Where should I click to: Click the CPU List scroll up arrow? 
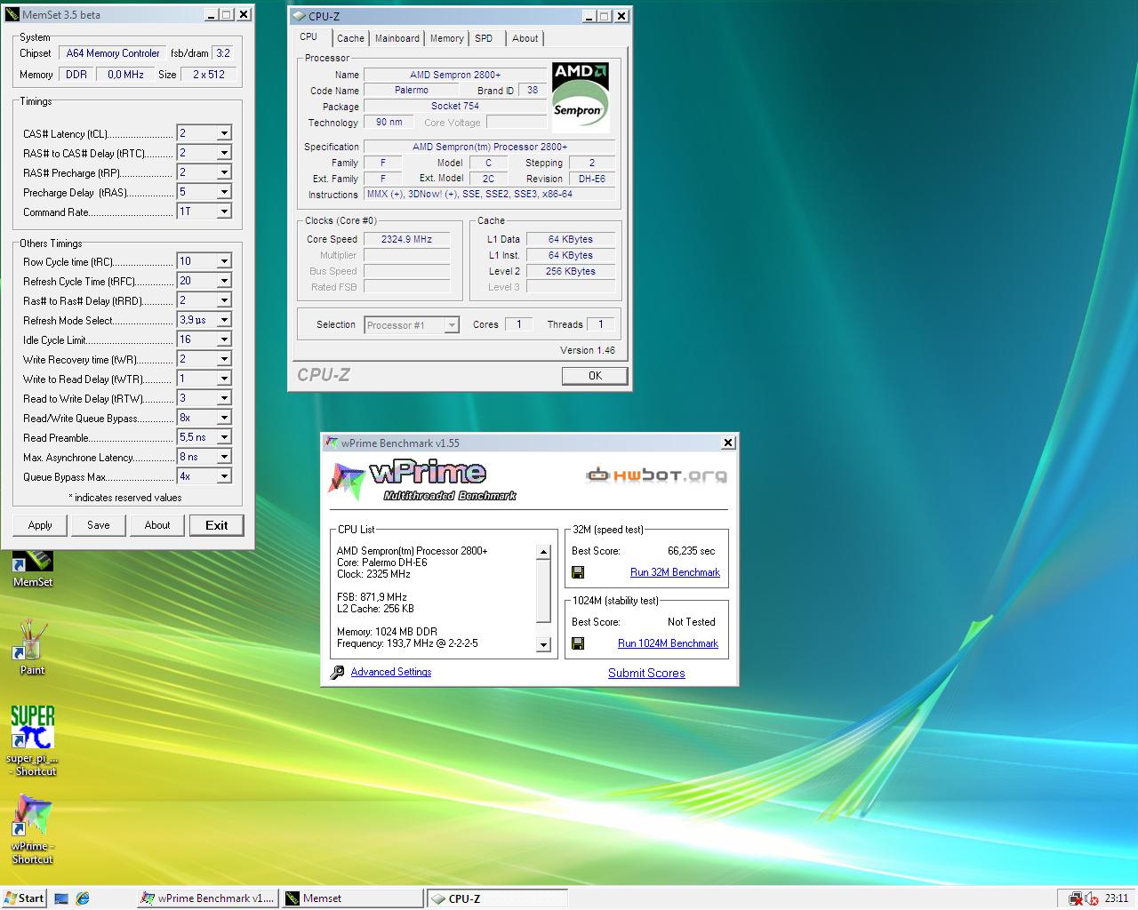544,553
